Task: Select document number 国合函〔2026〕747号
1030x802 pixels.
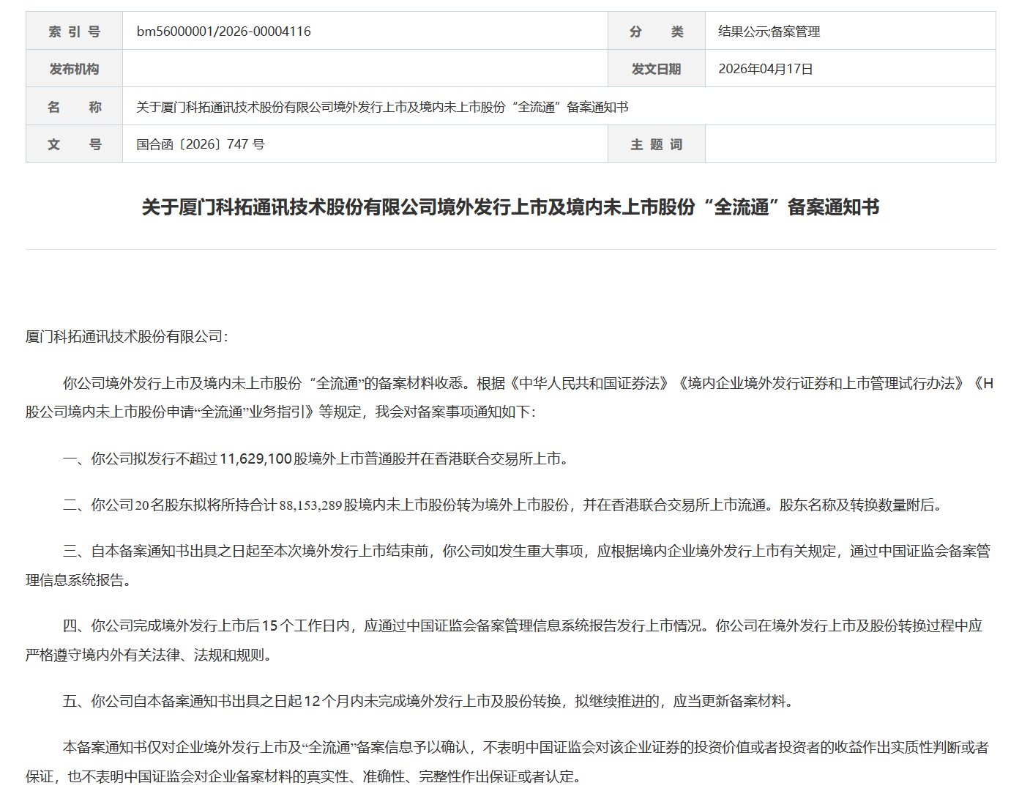Action: [x=201, y=144]
